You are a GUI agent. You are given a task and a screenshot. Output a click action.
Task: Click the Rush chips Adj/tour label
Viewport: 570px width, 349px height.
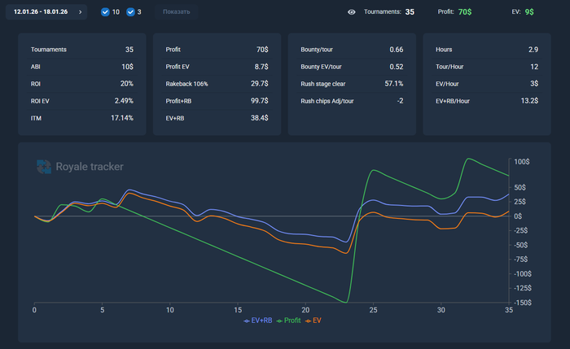[327, 101]
